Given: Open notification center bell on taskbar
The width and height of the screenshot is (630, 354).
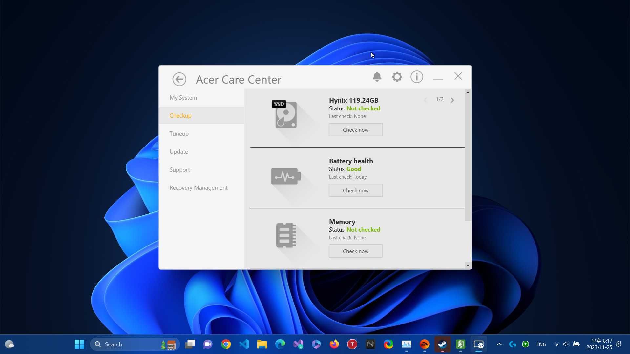Looking at the screenshot, I should coord(619,344).
